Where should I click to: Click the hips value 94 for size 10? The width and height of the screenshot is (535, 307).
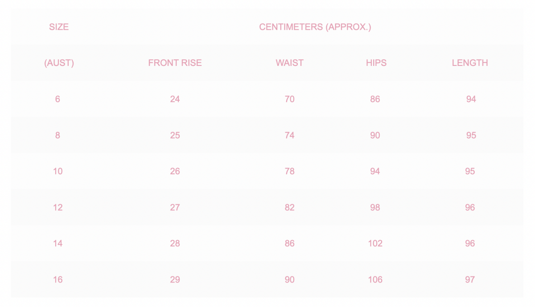(375, 171)
